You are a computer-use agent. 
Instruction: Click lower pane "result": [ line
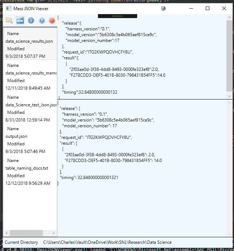[69, 143]
